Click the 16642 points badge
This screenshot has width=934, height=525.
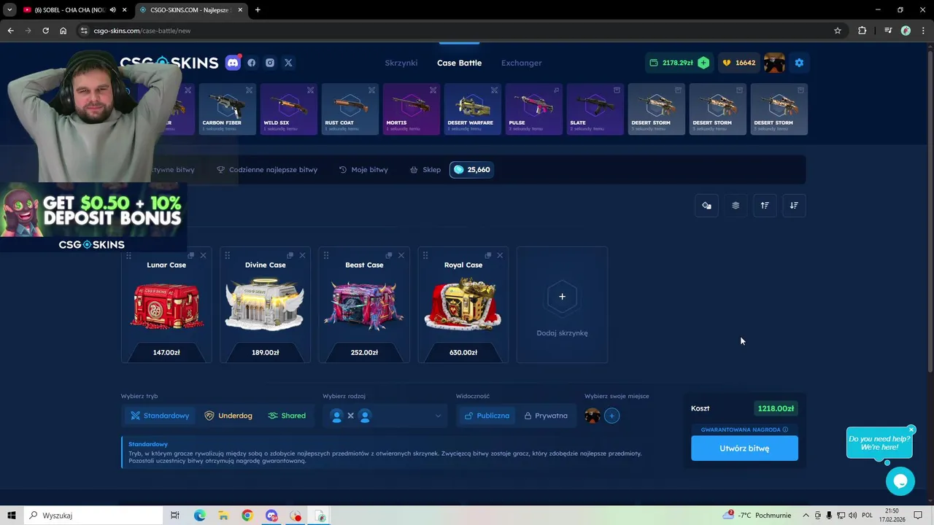(739, 63)
